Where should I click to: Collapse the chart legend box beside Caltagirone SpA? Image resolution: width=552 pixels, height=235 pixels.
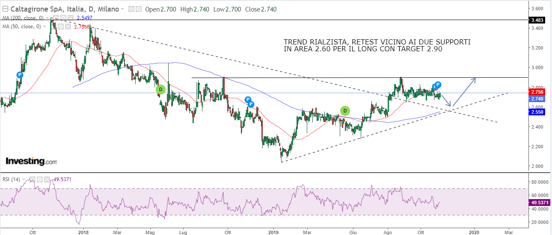(x=5, y=9)
